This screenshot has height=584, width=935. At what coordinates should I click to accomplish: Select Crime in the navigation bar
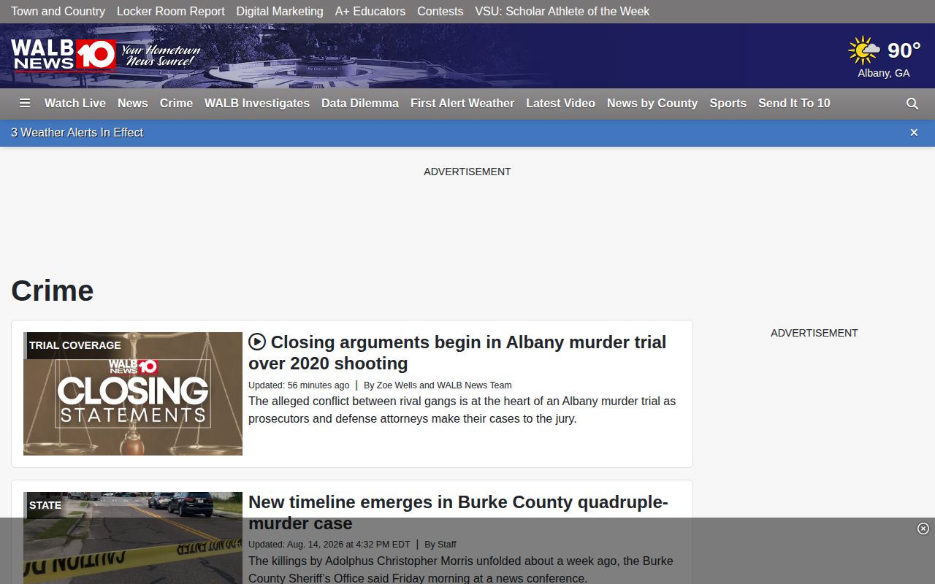tap(176, 104)
